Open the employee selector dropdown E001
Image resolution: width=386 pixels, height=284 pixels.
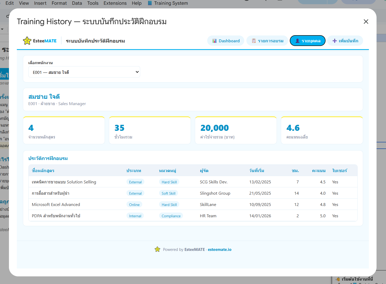click(84, 72)
